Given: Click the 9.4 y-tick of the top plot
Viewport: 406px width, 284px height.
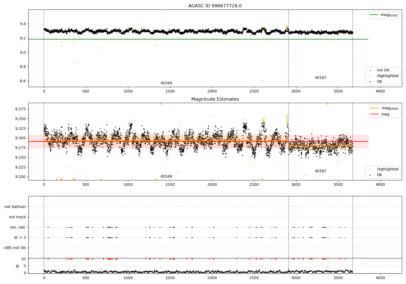Looking at the screenshot, I should 23,24.
